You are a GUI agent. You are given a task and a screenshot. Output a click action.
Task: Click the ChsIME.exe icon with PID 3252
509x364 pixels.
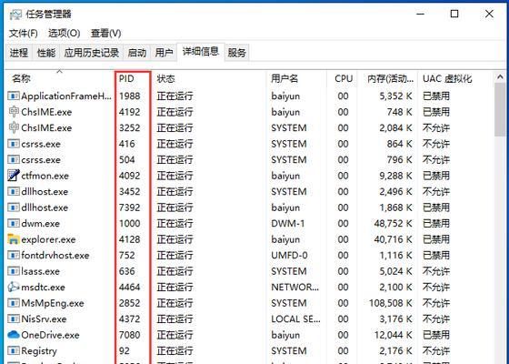14,127
